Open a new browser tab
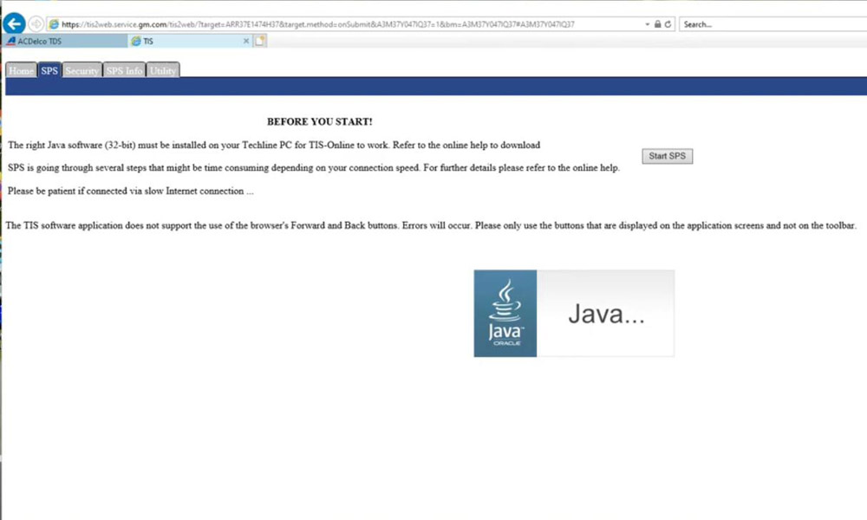Screen dimensions: 867x520 (260, 41)
